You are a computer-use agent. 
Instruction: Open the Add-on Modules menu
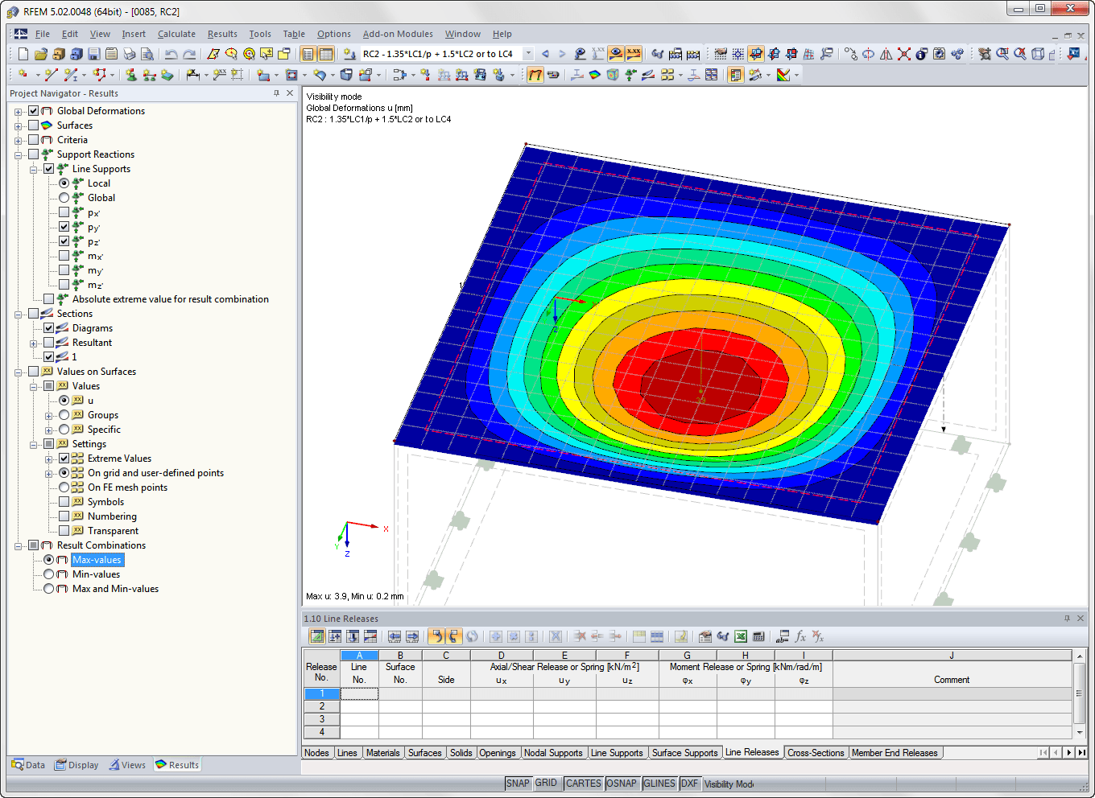coord(398,34)
